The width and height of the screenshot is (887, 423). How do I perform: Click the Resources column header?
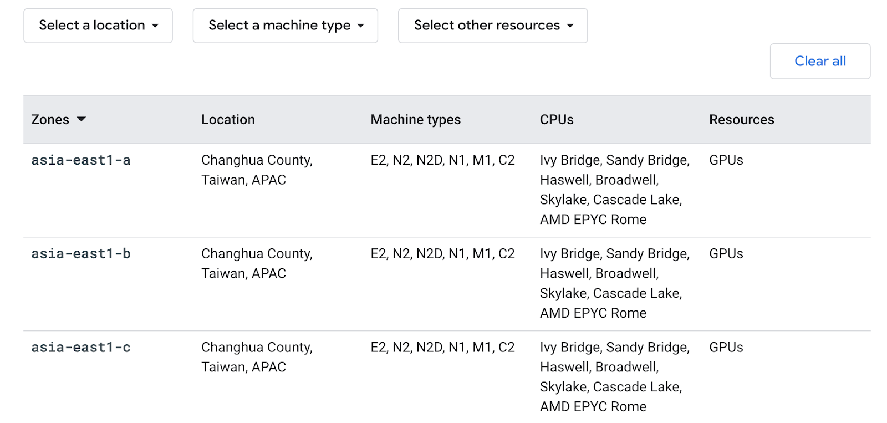(x=742, y=120)
